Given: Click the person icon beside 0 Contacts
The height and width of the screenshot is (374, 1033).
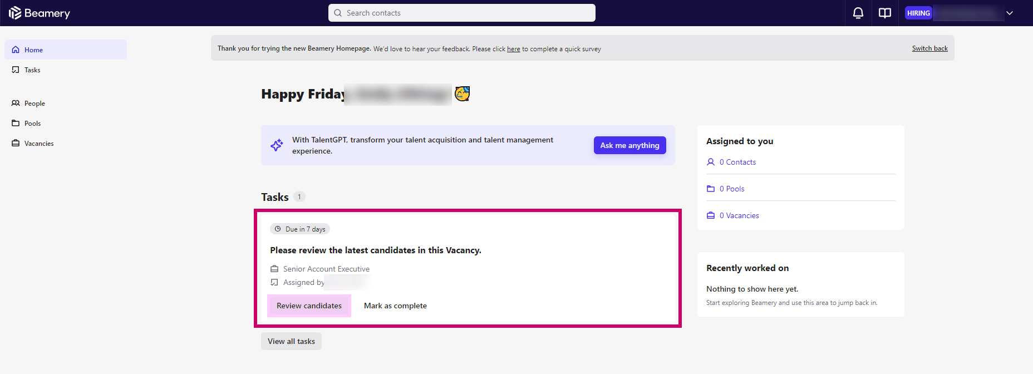Looking at the screenshot, I should (x=711, y=162).
